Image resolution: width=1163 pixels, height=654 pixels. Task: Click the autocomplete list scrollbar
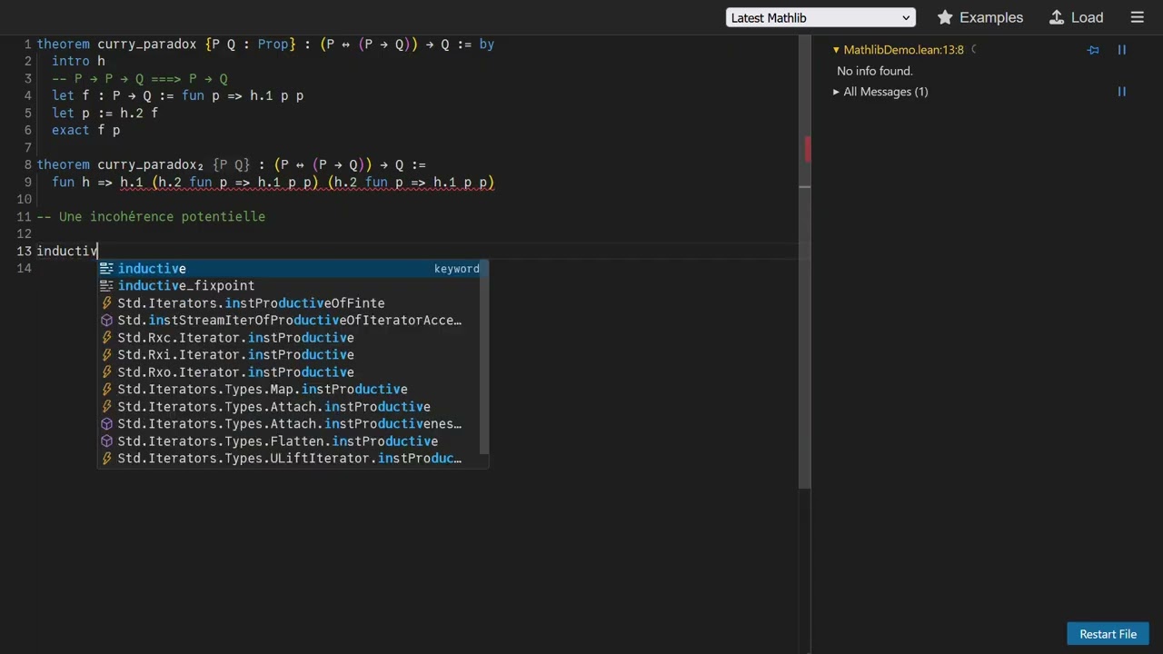coord(485,357)
